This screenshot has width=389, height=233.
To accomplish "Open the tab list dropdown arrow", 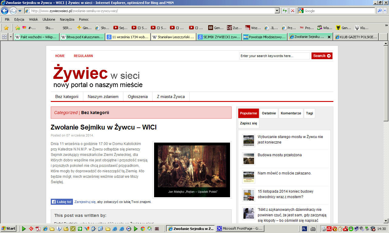I will (x=11, y=37).
